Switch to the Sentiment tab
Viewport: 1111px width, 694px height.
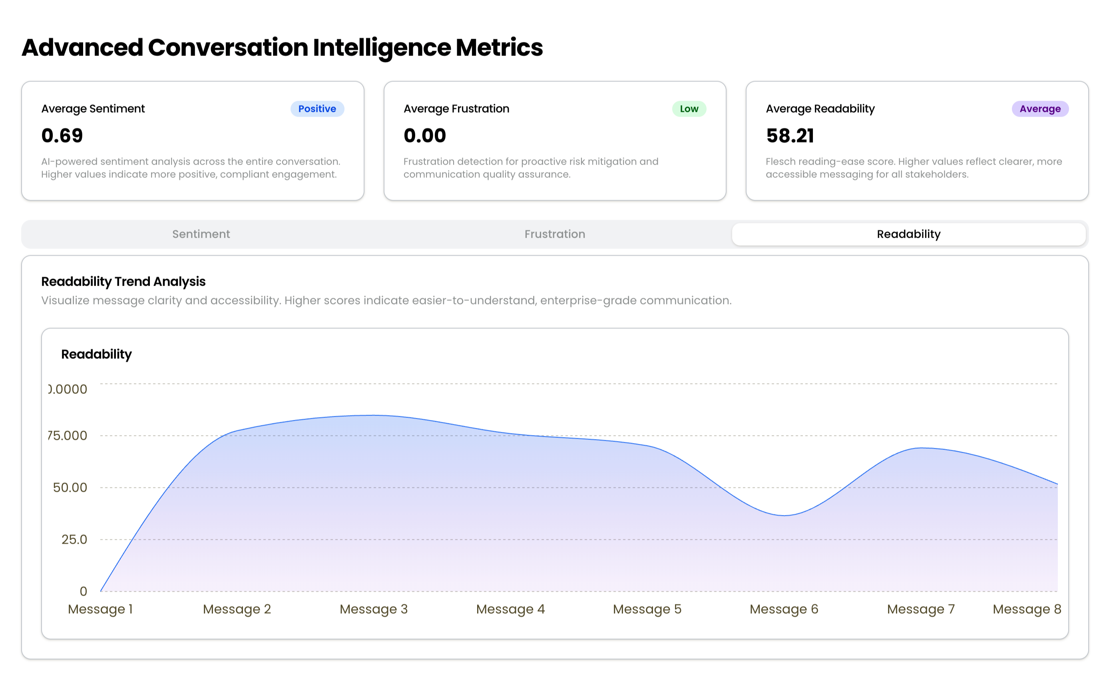point(201,234)
